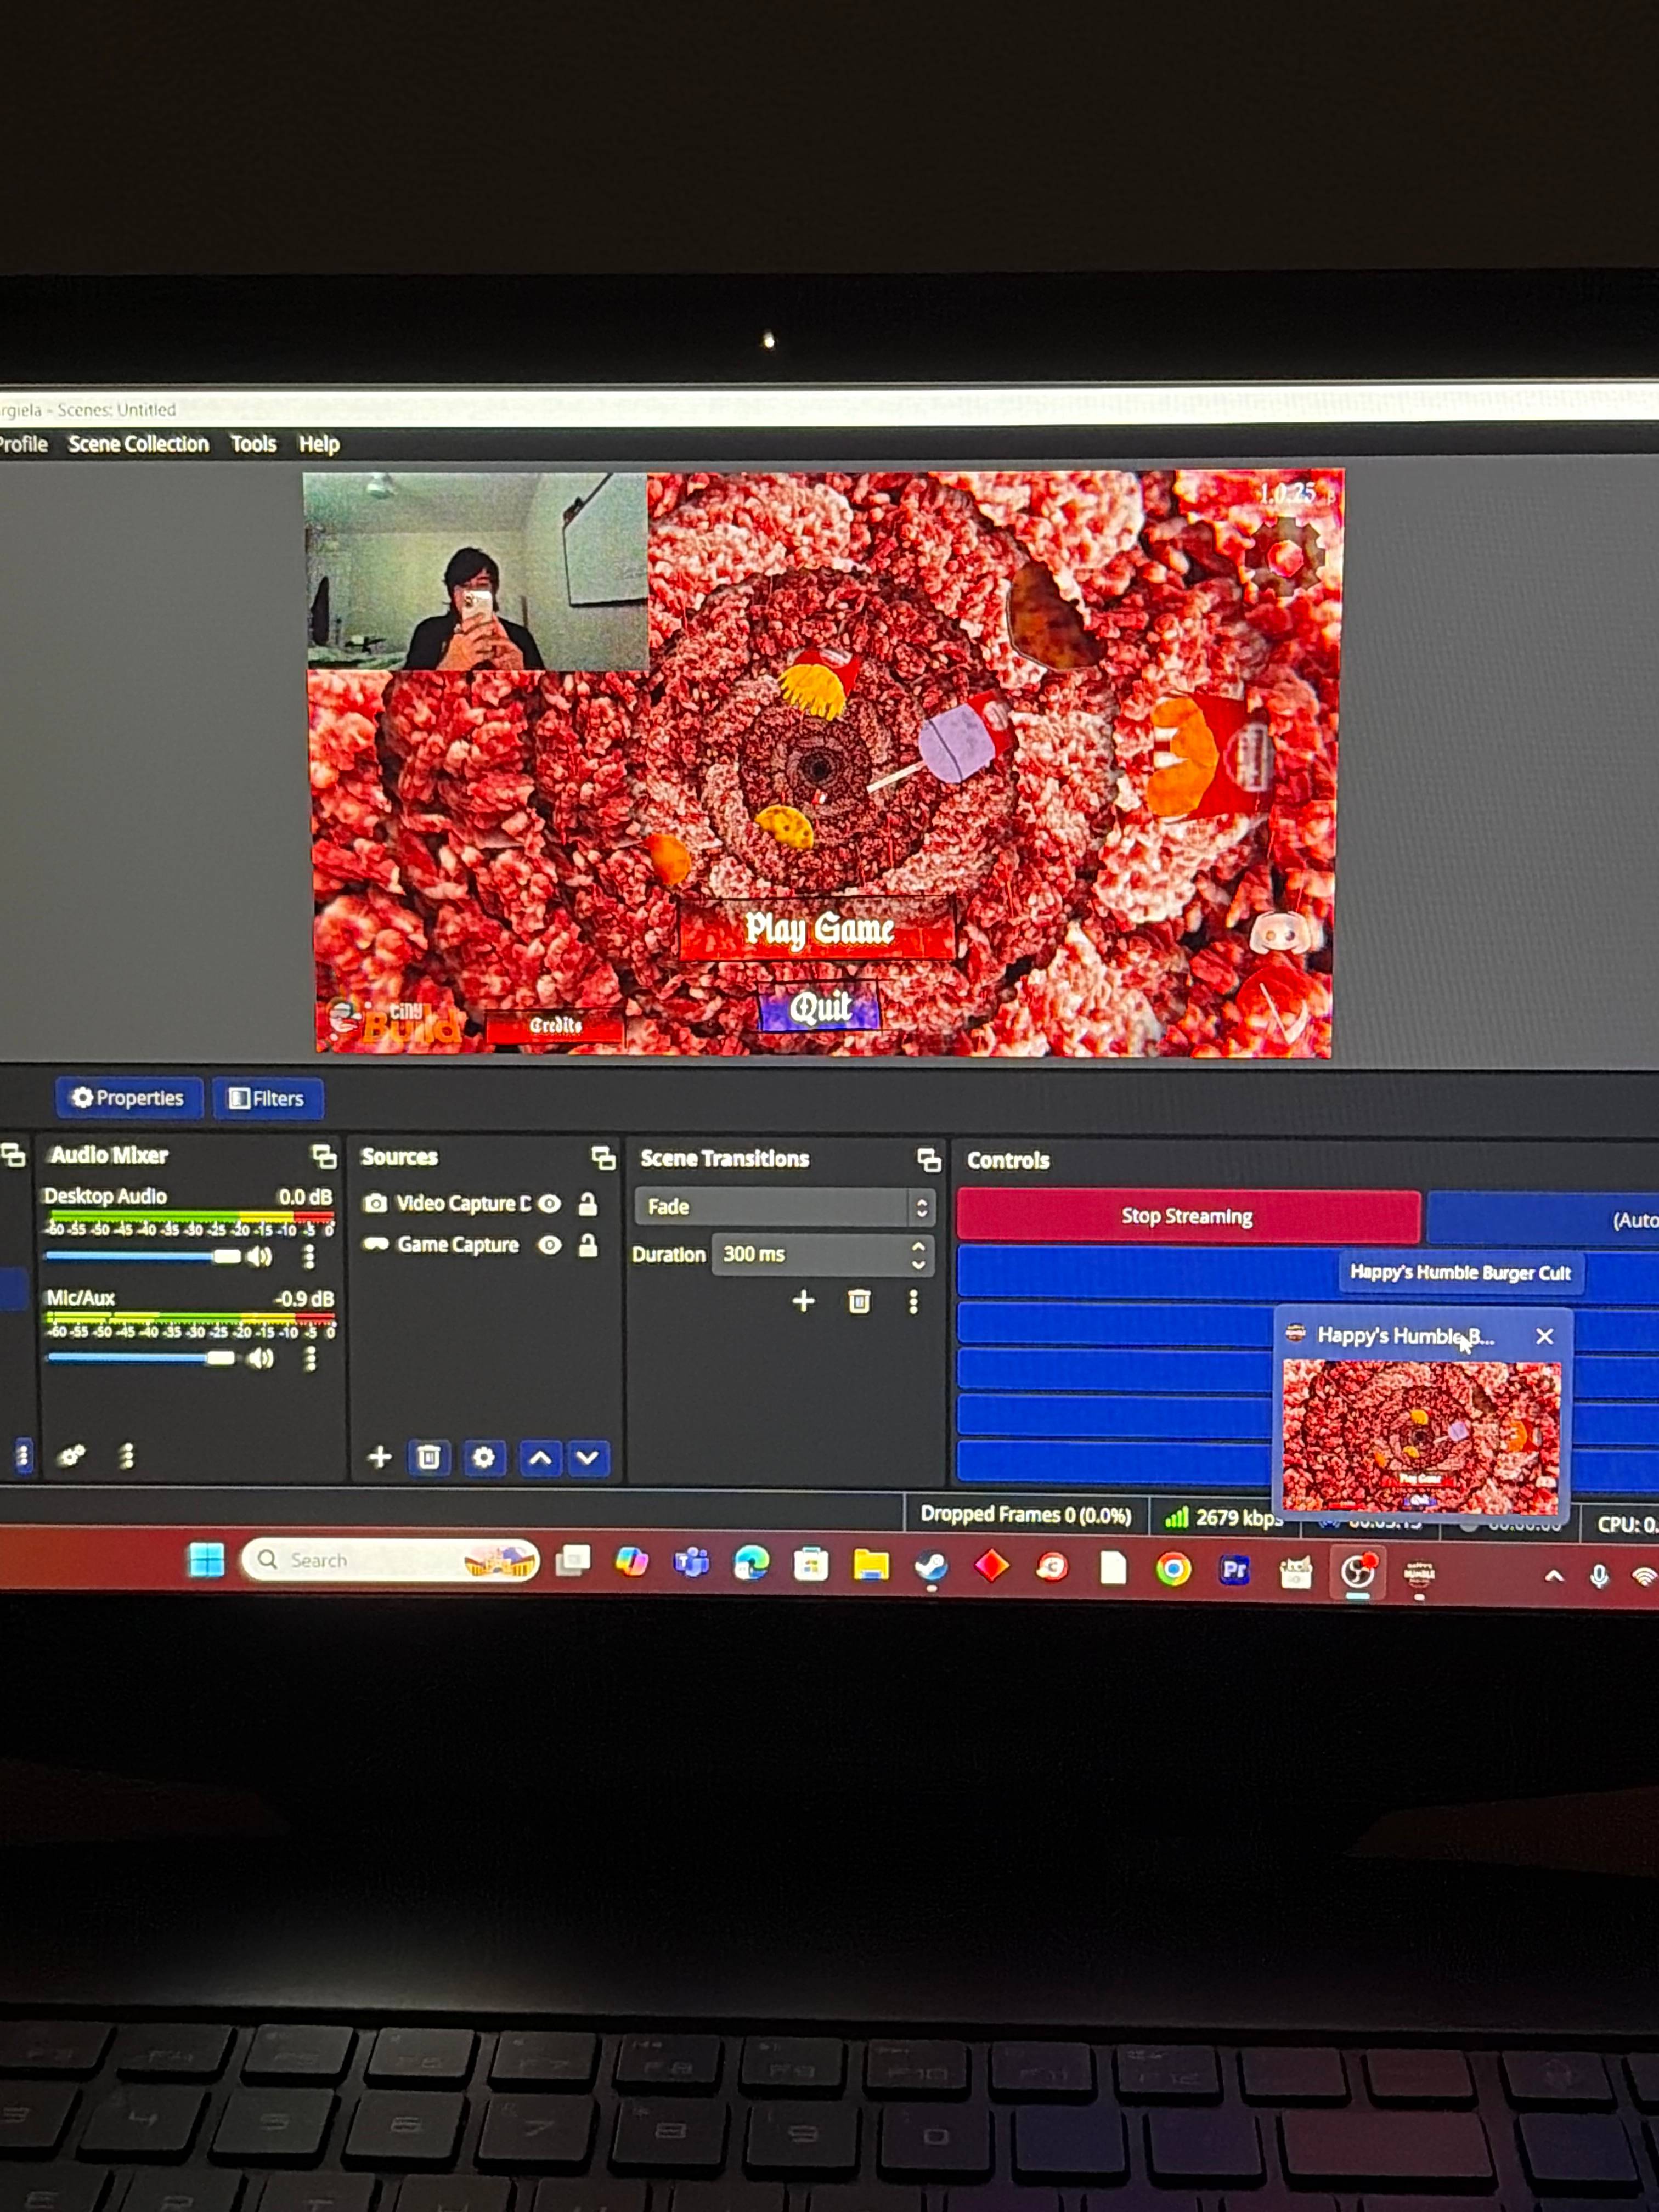
Task: Open Microsoft Edge from taskbar
Action: click(x=752, y=1563)
